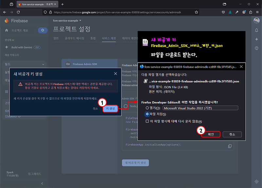The height and width of the screenshot is (188, 262).
Task: Open the notifications bell icon
Action: click(256, 30)
